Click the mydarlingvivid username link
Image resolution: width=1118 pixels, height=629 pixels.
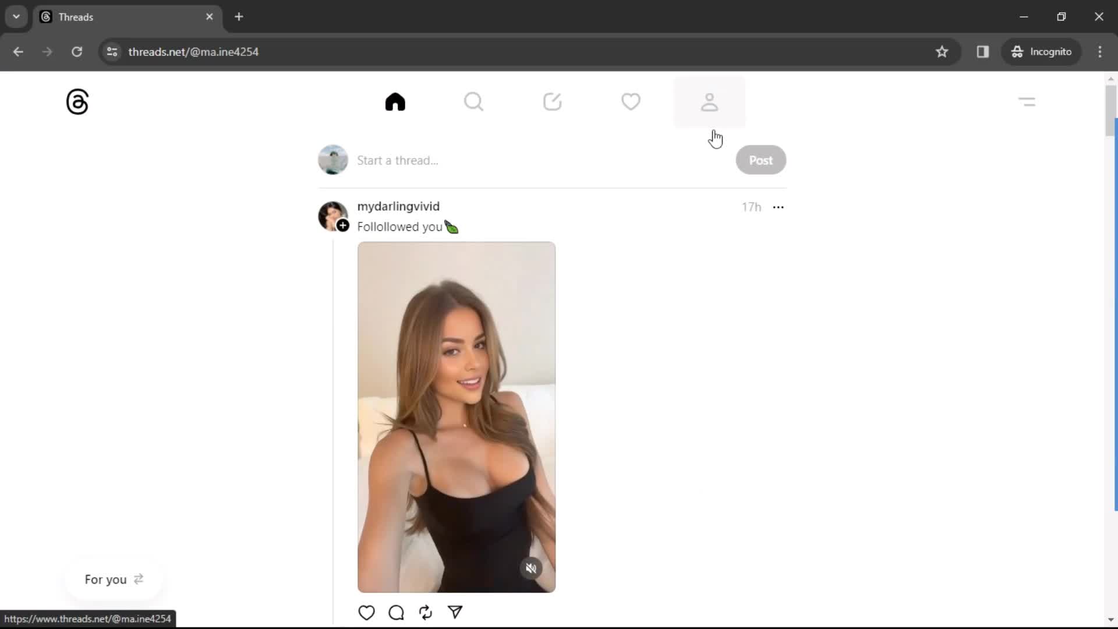click(398, 206)
